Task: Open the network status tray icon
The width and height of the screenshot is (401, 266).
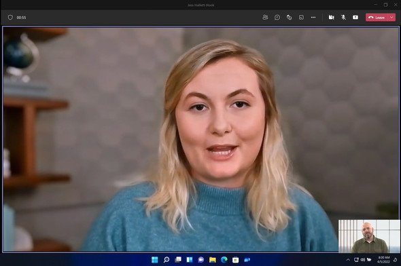Action: [356, 260]
